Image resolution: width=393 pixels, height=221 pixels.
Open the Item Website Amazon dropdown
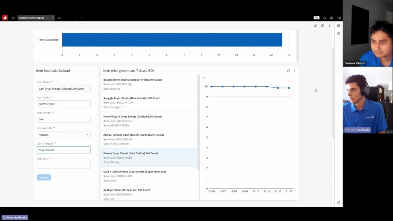point(64,134)
